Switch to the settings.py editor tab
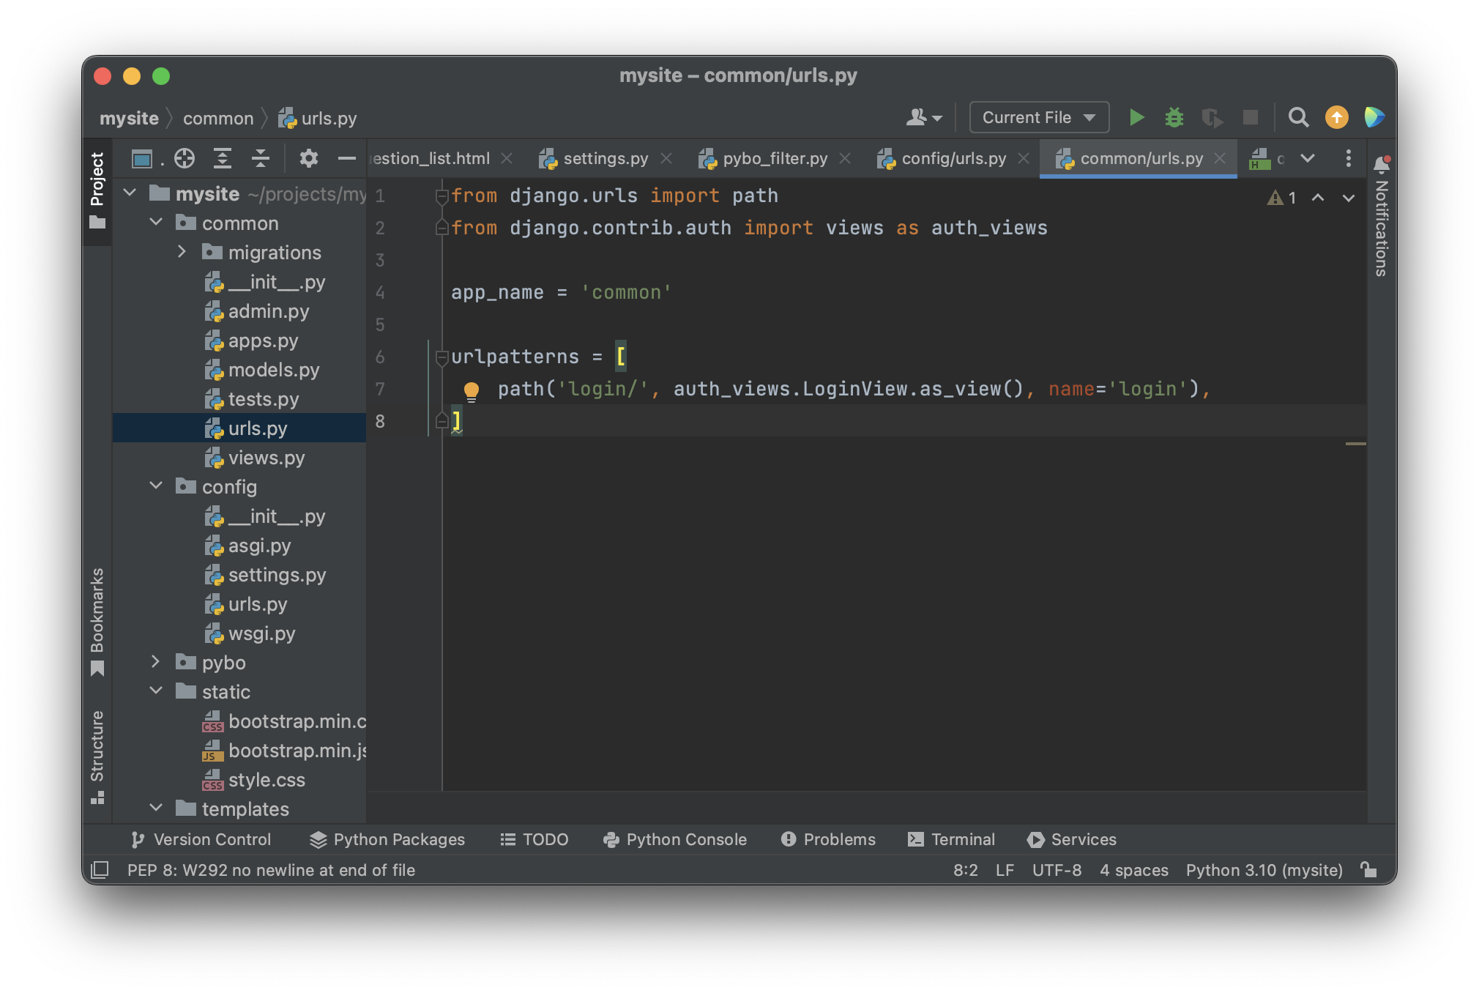Image resolution: width=1479 pixels, height=993 pixels. click(x=605, y=158)
